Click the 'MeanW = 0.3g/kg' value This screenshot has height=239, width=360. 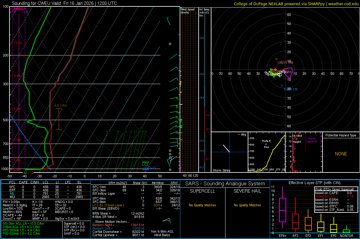click(x=15, y=205)
